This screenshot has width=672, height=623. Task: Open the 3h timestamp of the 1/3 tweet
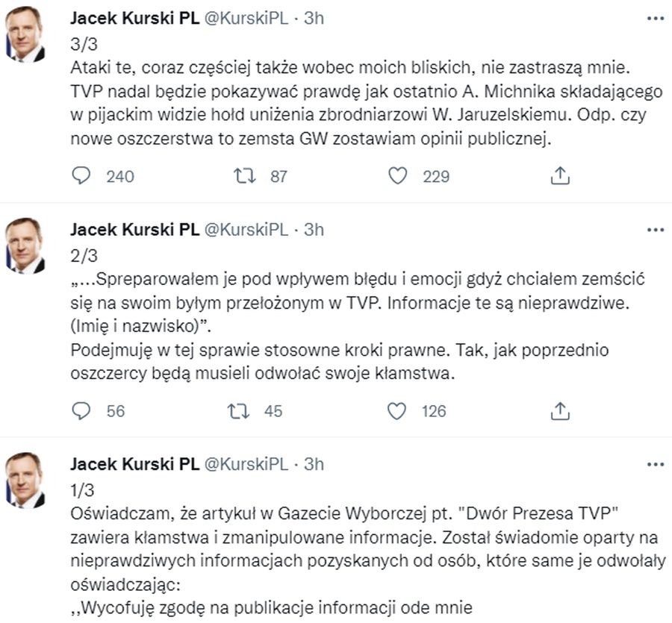coord(314,463)
